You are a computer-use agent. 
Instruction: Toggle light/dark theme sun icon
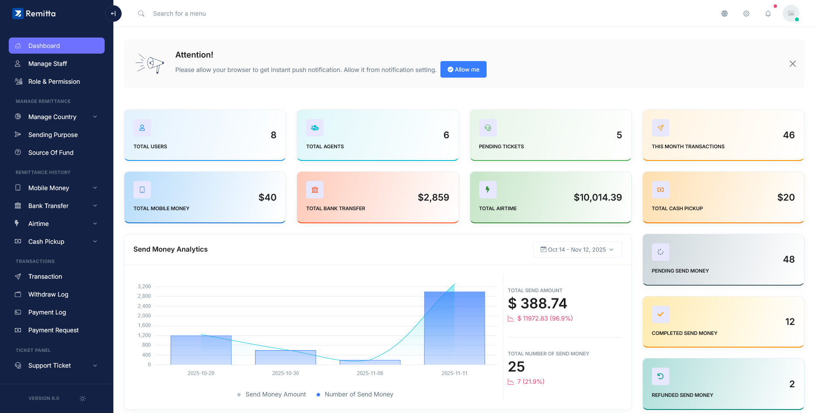pos(83,399)
